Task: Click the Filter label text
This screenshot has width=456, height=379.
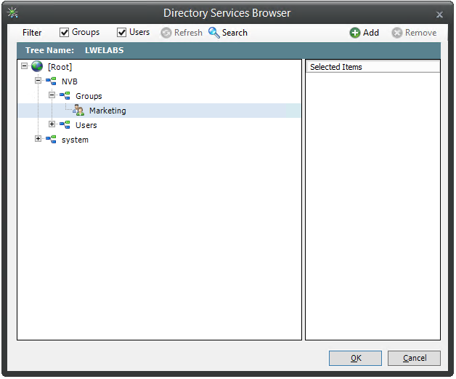Action: coord(32,33)
